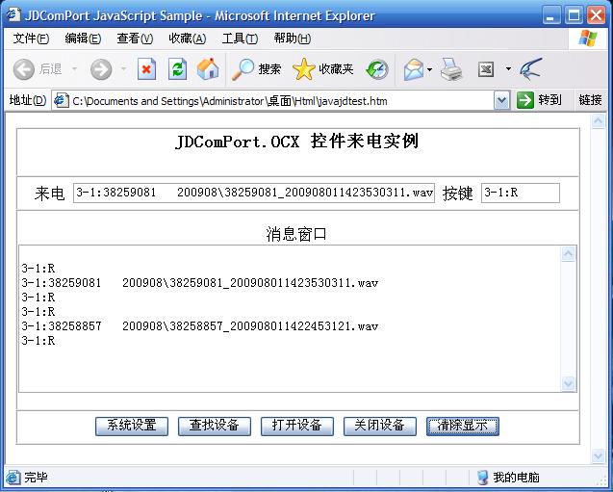This screenshot has width=613, height=492.
Task: Click the 按键 input field
Action: click(x=521, y=193)
